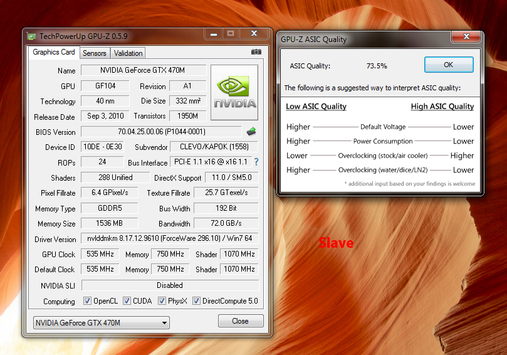Click the ROPs field showing 24

(x=102, y=162)
